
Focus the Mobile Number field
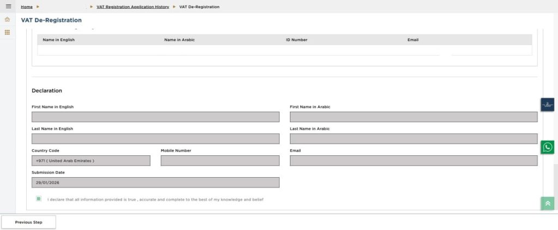tap(220, 161)
